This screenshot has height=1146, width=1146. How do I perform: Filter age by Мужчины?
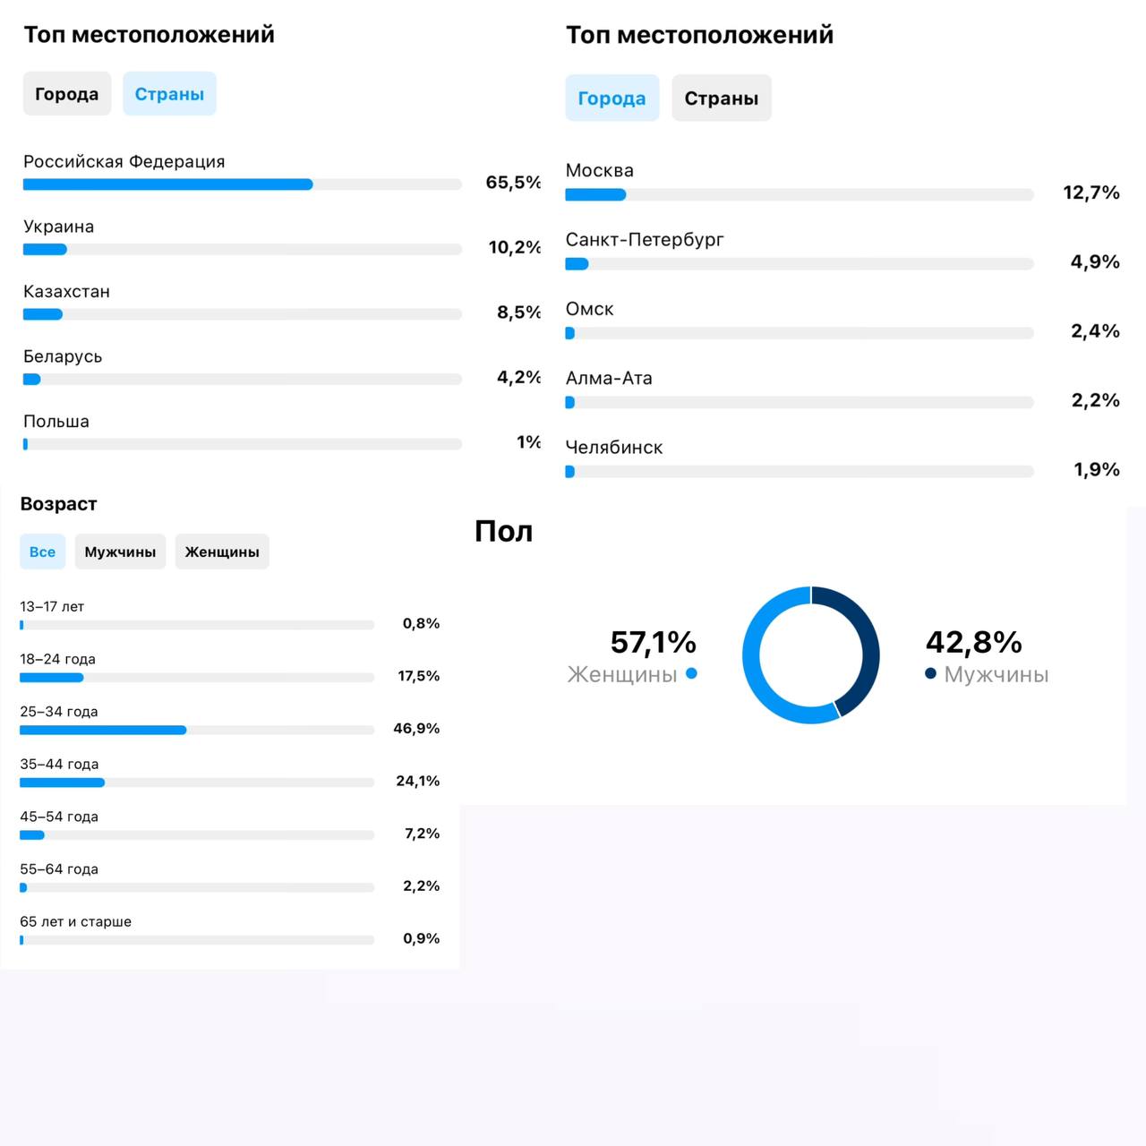click(120, 552)
